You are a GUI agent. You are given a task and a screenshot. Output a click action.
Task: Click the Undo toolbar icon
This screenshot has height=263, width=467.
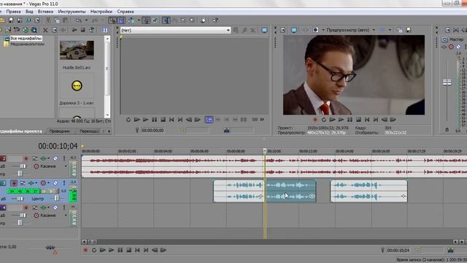79,20
